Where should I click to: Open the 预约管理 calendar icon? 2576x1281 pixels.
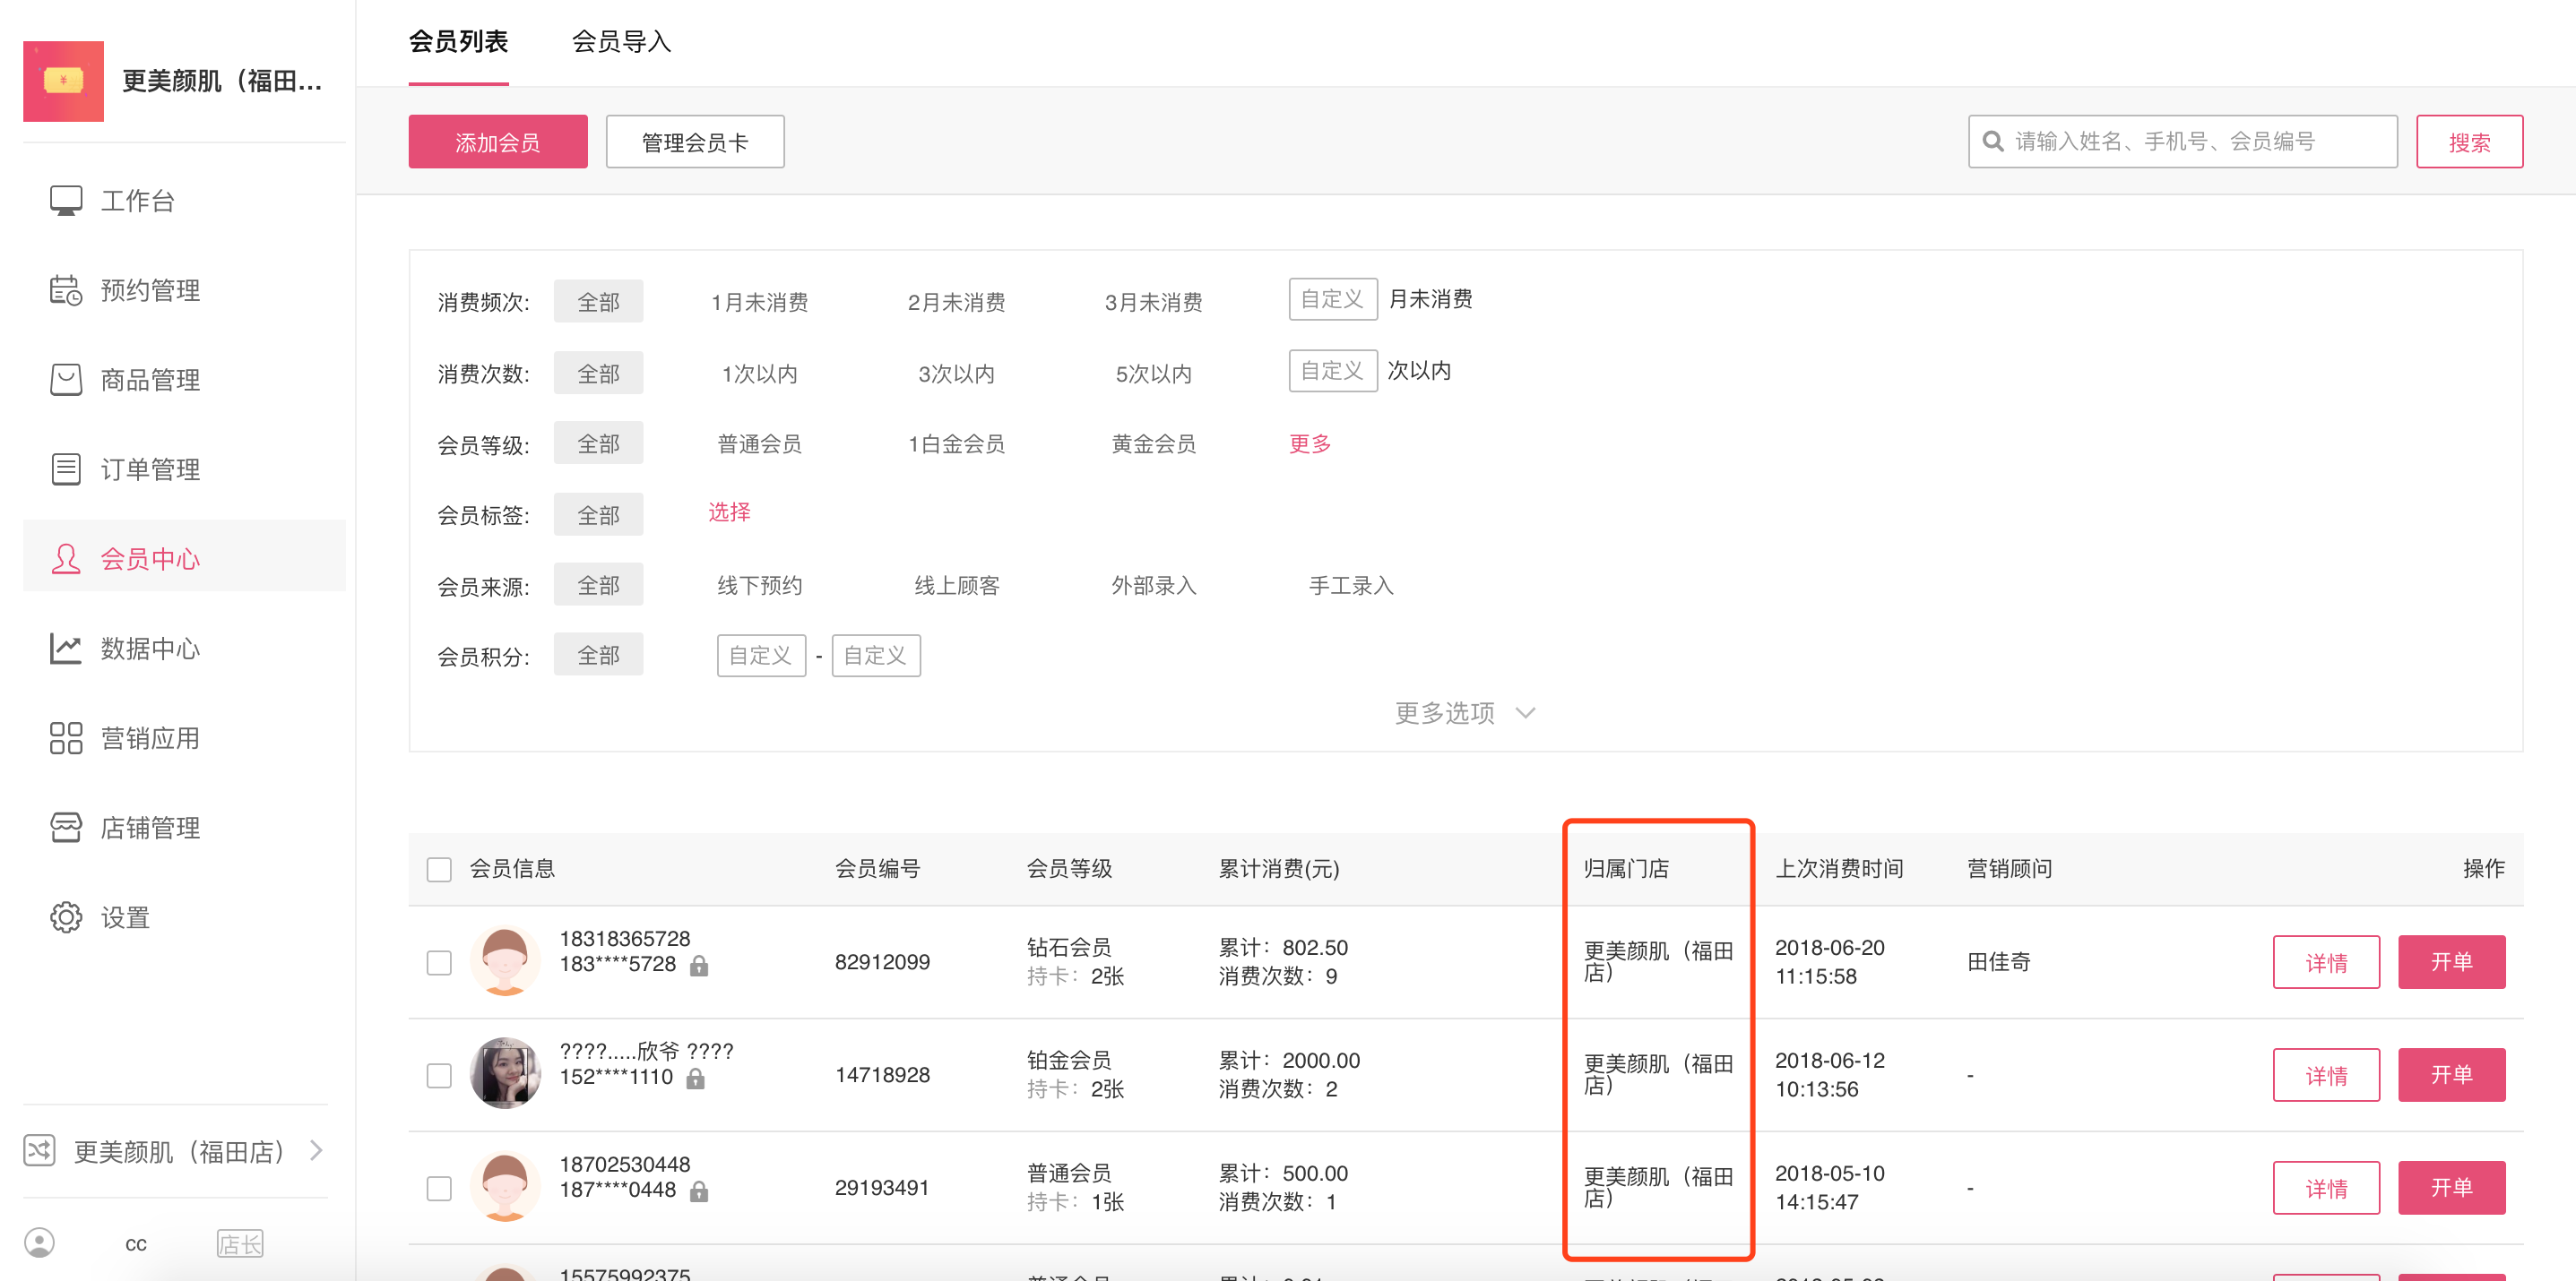tap(66, 289)
